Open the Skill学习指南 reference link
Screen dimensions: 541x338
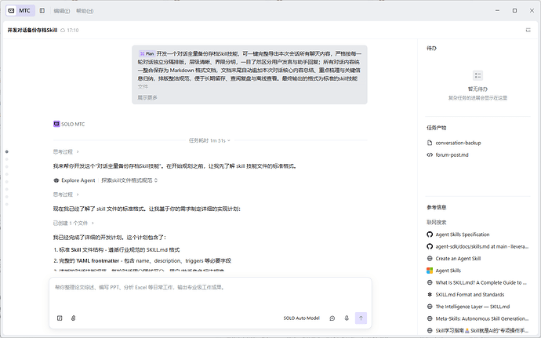click(x=481, y=330)
